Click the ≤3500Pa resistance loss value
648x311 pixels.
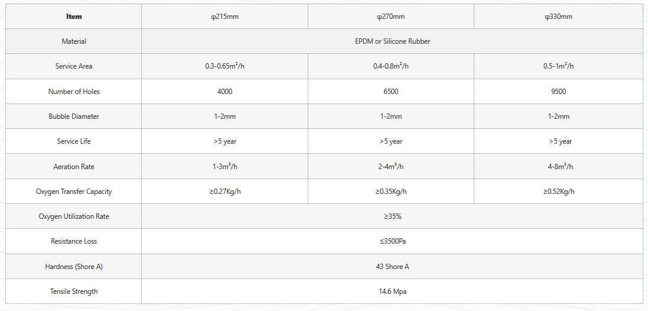(392, 241)
